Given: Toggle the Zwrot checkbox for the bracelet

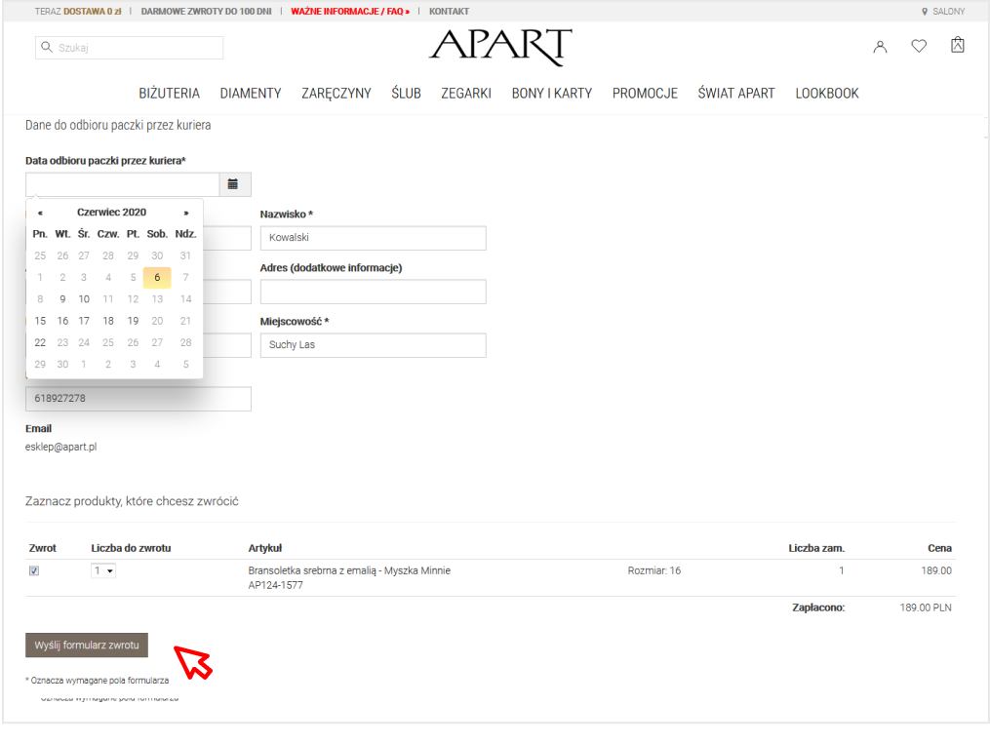Looking at the screenshot, I should [34, 571].
